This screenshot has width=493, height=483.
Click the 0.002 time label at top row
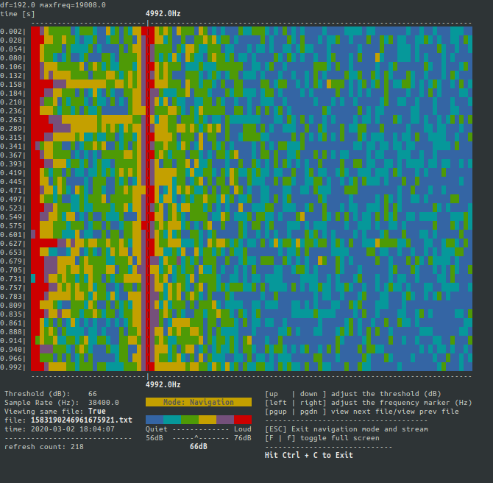click(x=12, y=32)
